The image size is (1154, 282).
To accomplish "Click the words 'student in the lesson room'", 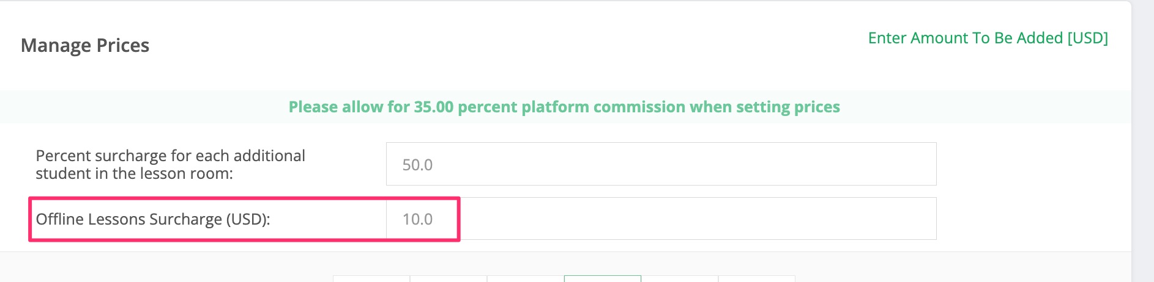I will pyautogui.click(x=135, y=174).
